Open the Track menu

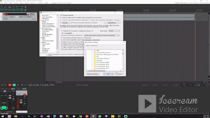point(27,3)
